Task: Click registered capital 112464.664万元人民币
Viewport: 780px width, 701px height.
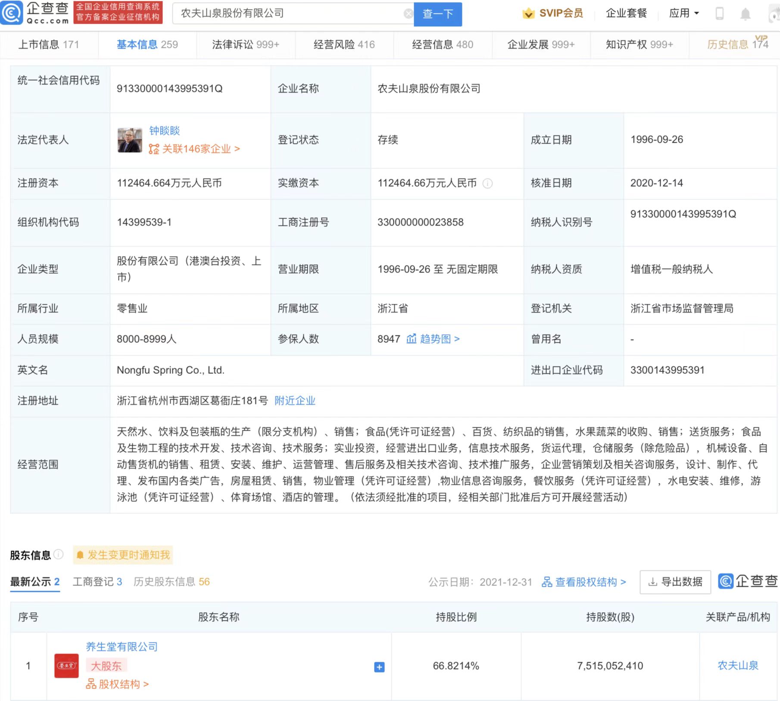Action: [x=169, y=183]
